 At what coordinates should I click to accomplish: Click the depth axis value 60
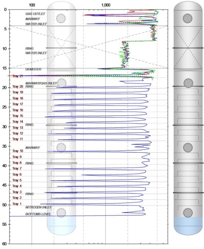pos(4,244)
